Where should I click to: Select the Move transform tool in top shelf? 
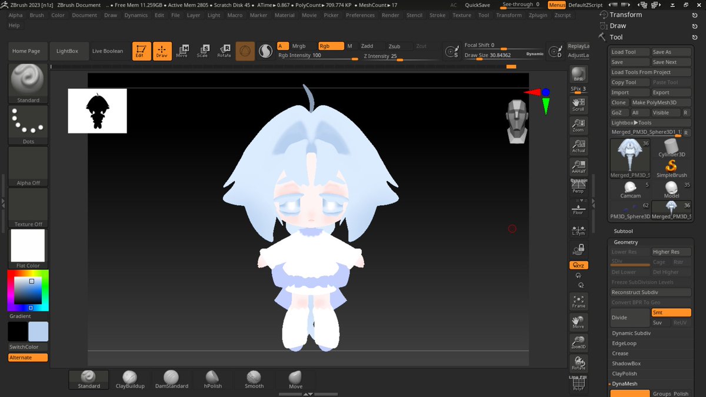[x=182, y=51]
